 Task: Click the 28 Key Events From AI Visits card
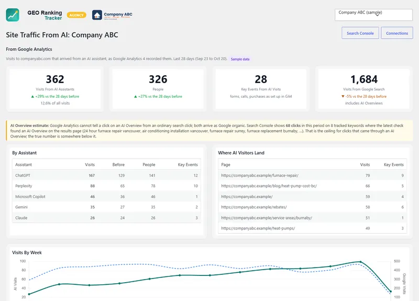pyautogui.click(x=261, y=89)
